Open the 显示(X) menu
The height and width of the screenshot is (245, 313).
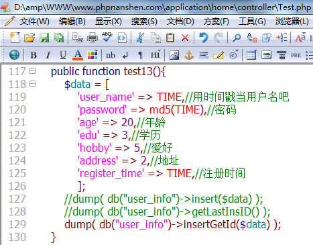pos(109,21)
